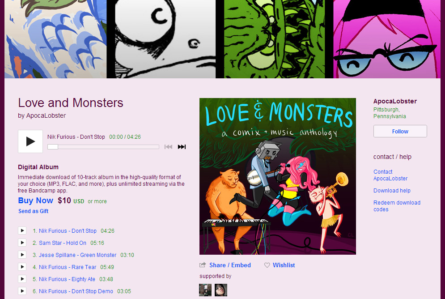Open Redeem download codes link

point(397,206)
